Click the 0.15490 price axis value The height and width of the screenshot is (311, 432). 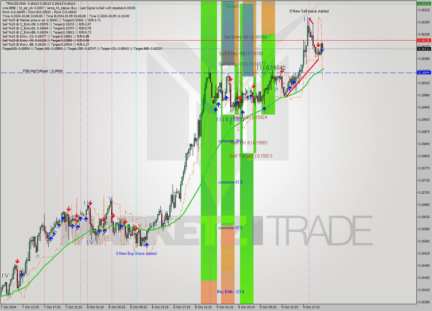point(424,265)
